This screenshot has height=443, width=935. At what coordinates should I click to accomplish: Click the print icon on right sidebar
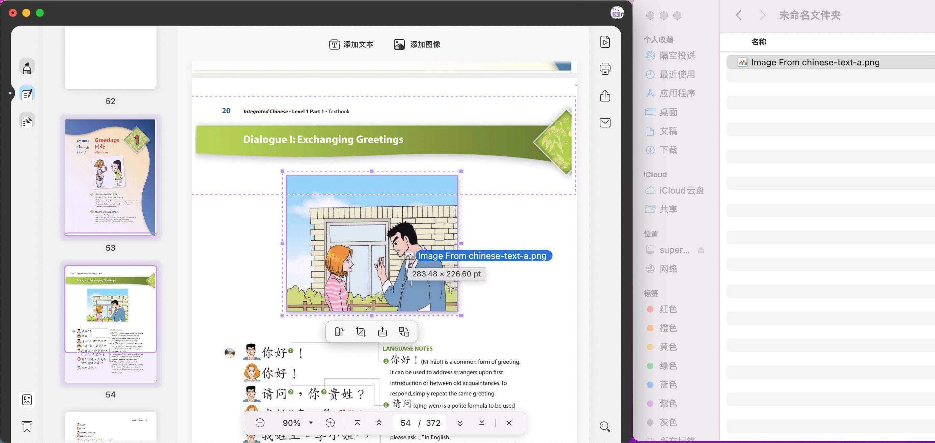click(605, 68)
